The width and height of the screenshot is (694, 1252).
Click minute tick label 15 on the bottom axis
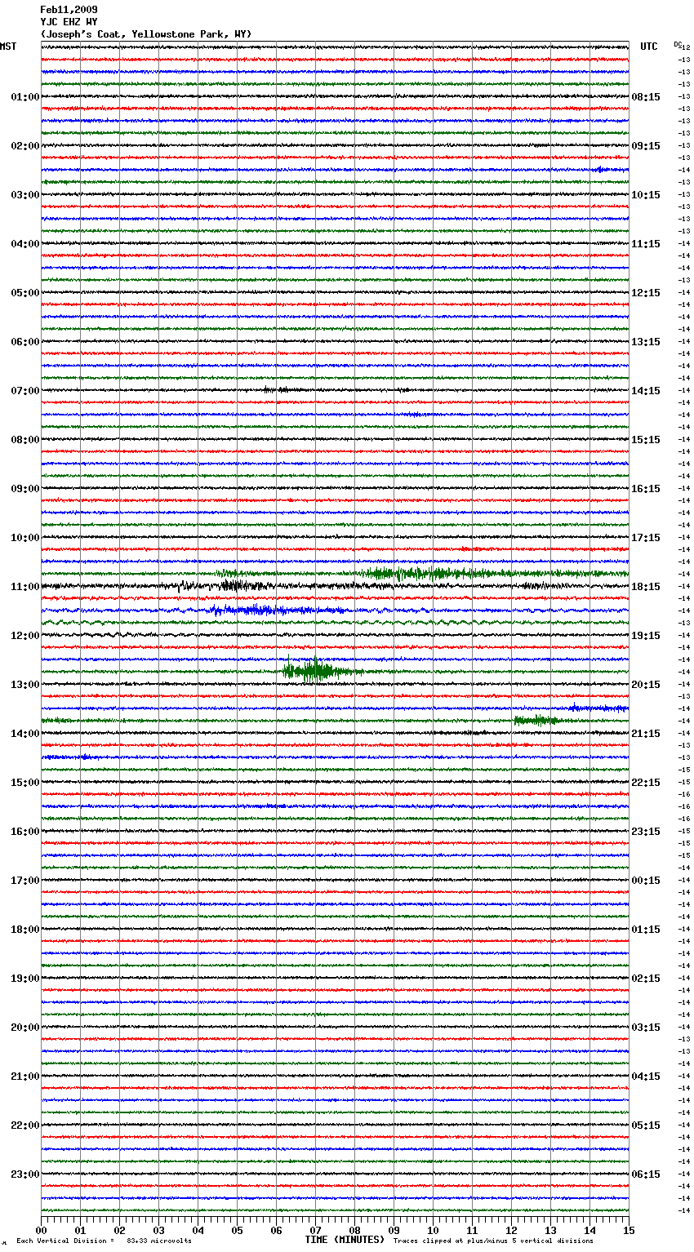point(629,1230)
